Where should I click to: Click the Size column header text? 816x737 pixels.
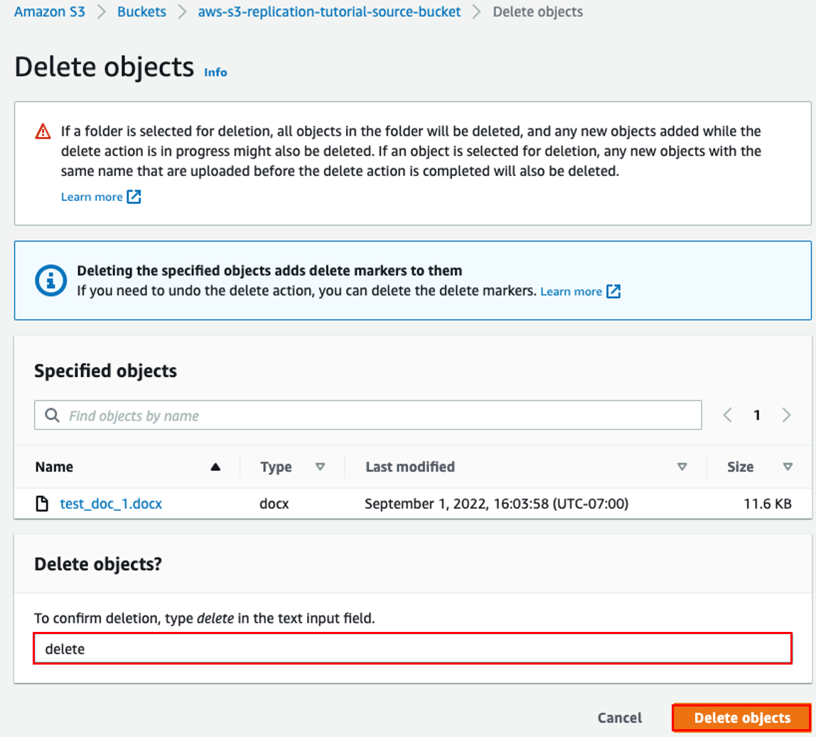pos(740,466)
